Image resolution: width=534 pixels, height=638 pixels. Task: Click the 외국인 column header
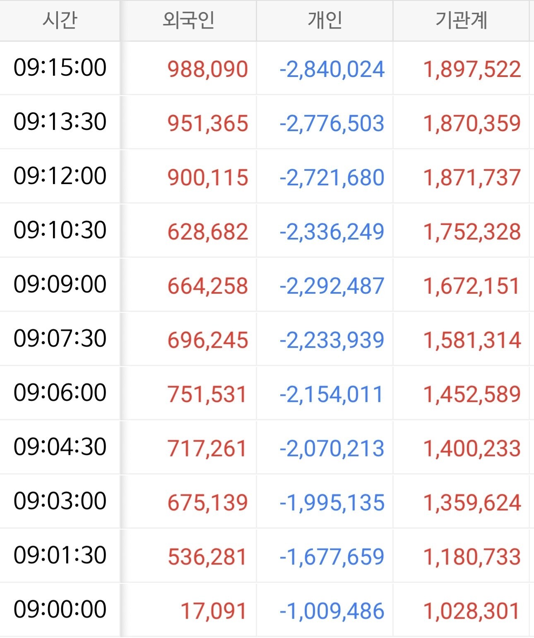pos(188,20)
